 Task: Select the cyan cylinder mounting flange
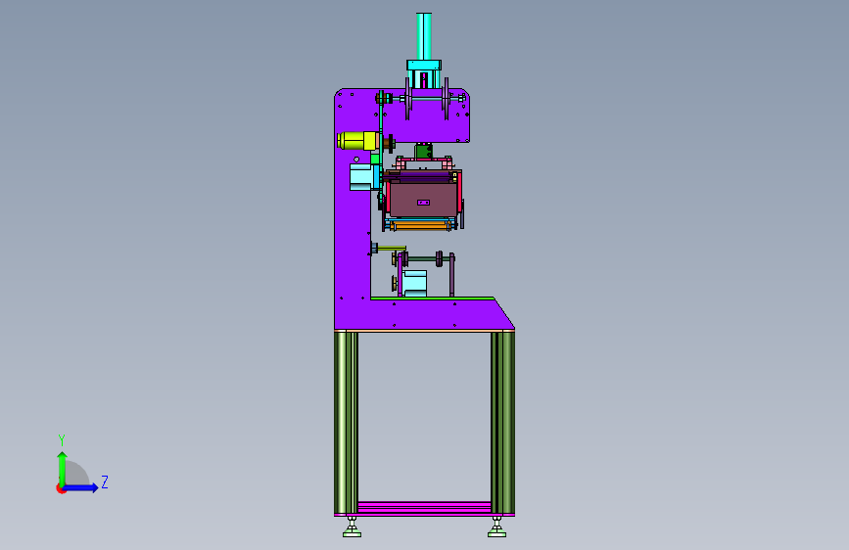(424, 66)
